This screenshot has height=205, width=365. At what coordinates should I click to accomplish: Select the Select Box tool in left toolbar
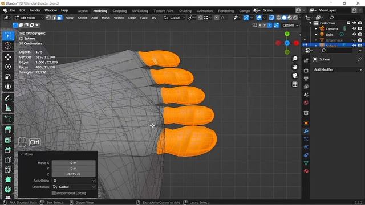tap(8, 36)
